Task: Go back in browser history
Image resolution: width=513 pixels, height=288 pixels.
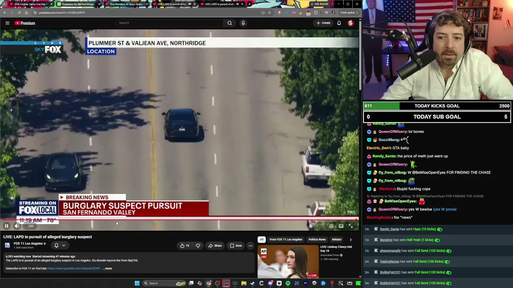Action: click(x=5, y=13)
